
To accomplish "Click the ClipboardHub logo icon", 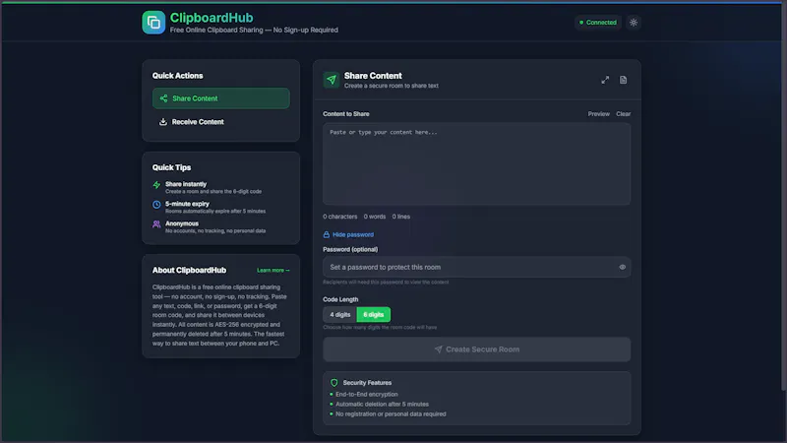I will pyautogui.click(x=153, y=23).
